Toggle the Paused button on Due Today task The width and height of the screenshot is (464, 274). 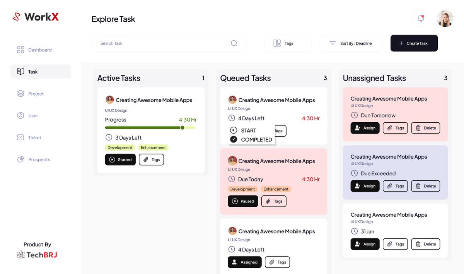243,201
